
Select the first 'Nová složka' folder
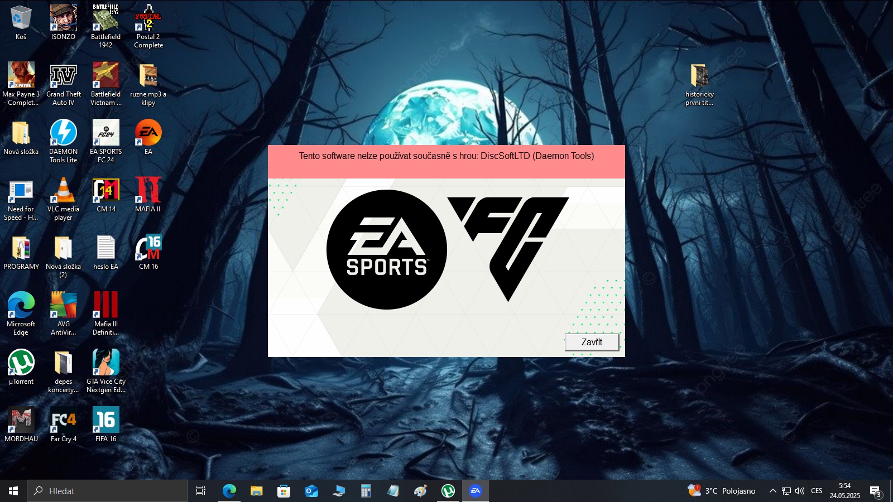point(21,138)
